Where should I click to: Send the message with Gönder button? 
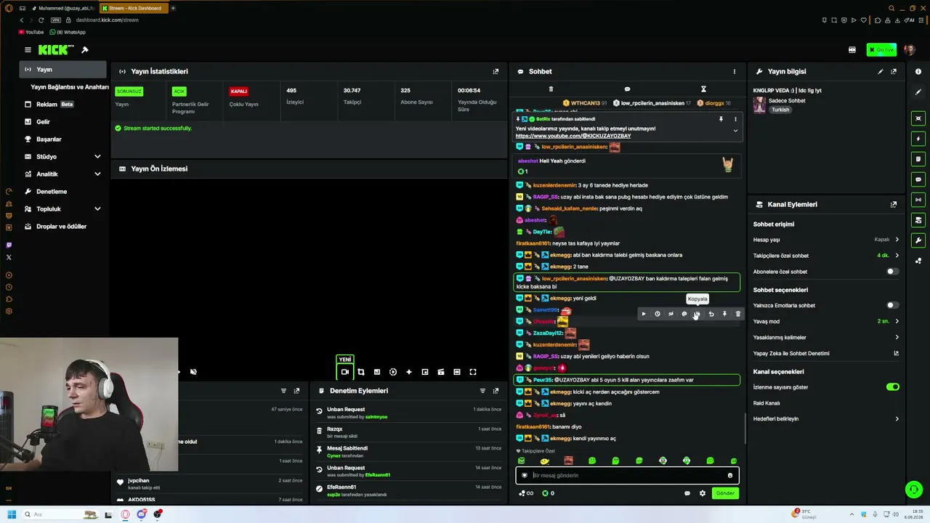(725, 493)
